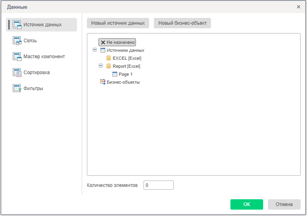Confirm with the green OK button
The height and width of the screenshot is (216, 307).
246,204
